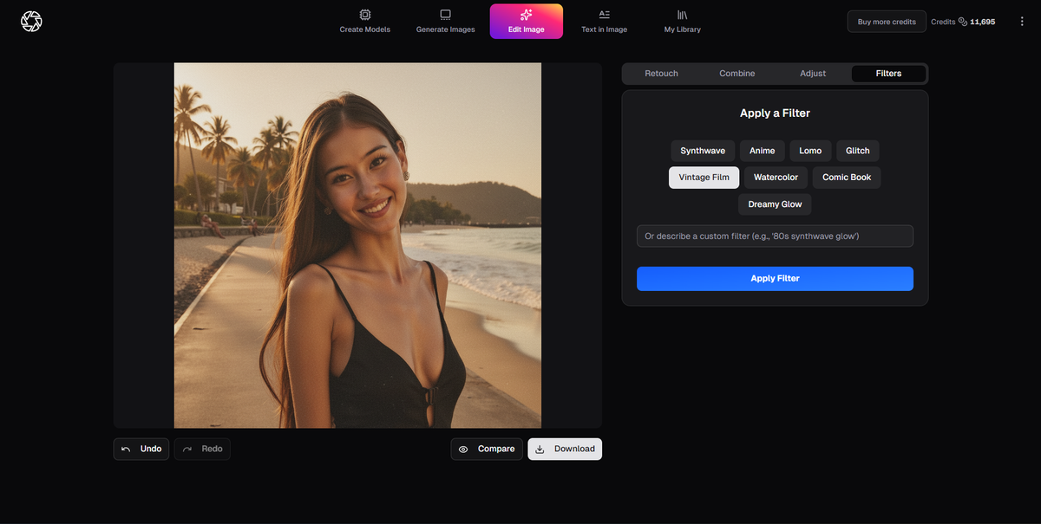Open the Retouch tab
The image size is (1041, 524).
pyautogui.click(x=662, y=74)
